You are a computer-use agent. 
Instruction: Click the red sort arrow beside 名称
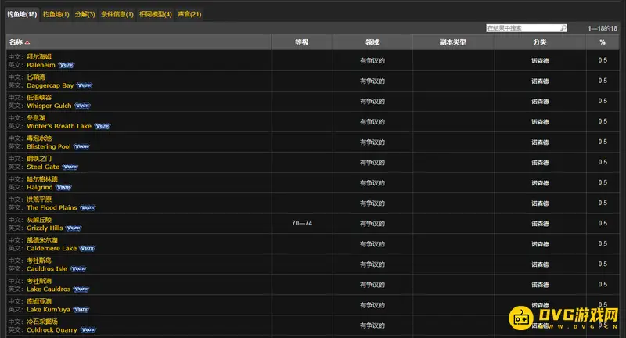pyautogui.click(x=27, y=43)
